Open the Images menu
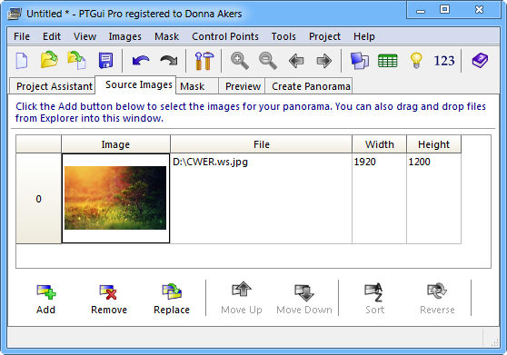This screenshot has height=355, width=507. (x=124, y=36)
